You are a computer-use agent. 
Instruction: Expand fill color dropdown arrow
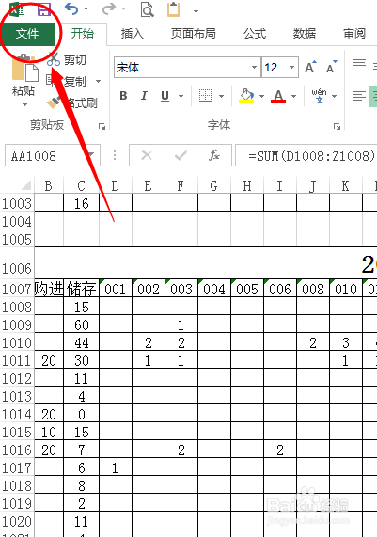coord(262,96)
